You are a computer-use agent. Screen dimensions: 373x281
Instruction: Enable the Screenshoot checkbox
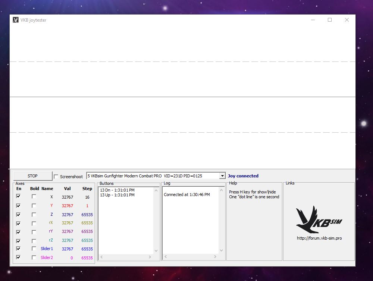coord(56,177)
